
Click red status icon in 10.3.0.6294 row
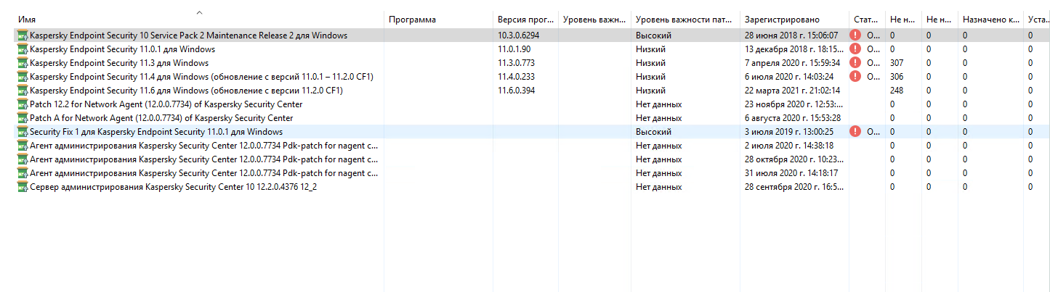pos(855,36)
